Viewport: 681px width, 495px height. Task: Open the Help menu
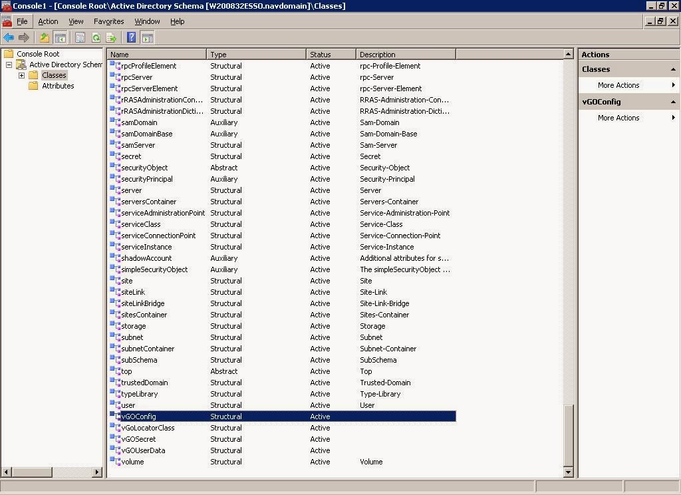pos(177,21)
